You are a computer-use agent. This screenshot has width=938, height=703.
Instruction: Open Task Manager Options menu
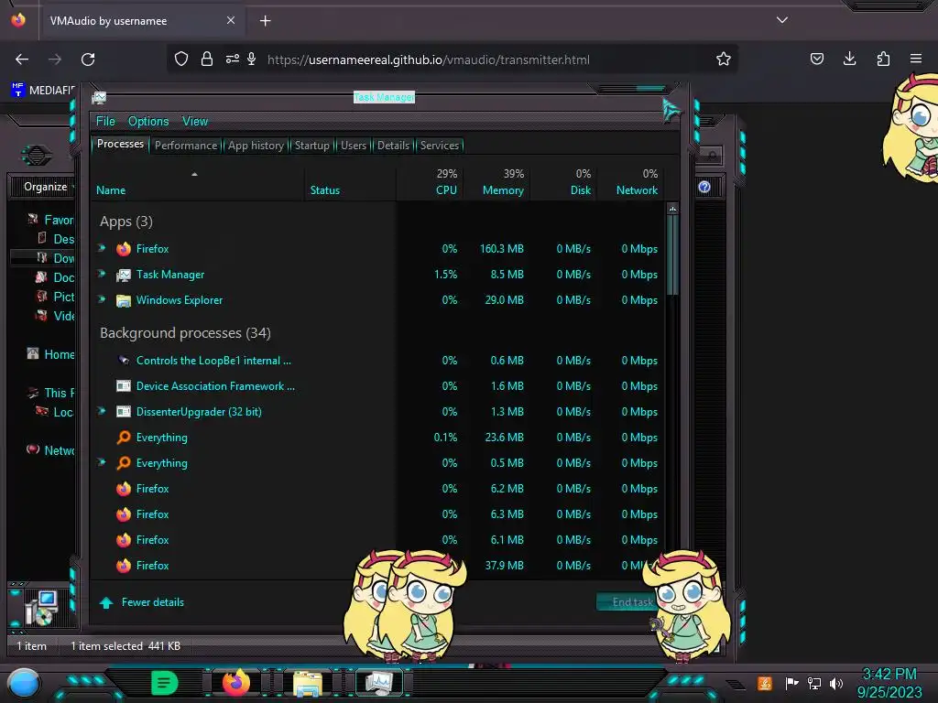[x=148, y=122]
